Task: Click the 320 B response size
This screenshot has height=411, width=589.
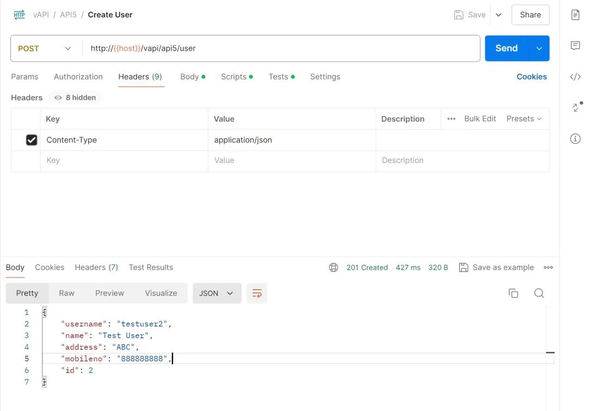Action: click(x=438, y=267)
